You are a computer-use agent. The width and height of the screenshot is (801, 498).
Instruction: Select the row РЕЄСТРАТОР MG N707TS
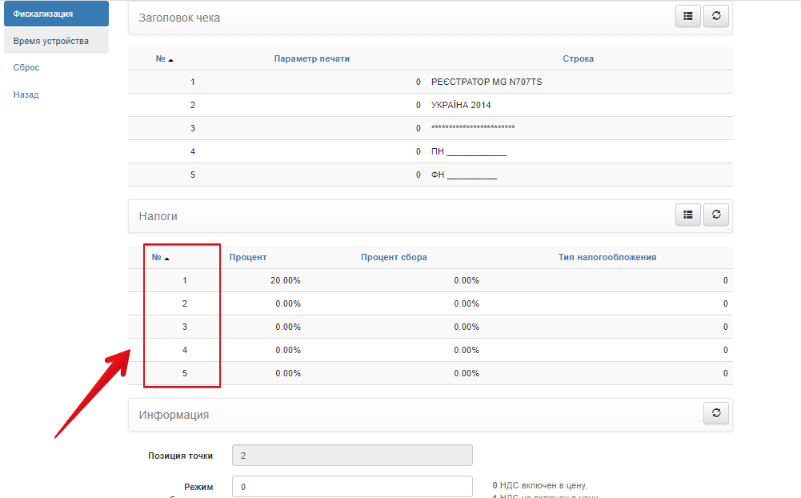(487, 82)
